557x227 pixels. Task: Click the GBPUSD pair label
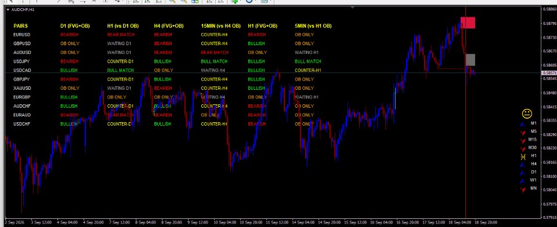point(22,43)
